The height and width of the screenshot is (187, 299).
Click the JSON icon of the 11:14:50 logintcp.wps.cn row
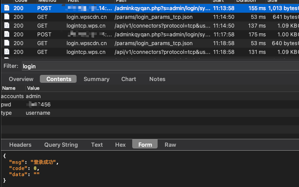coord(7,25)
